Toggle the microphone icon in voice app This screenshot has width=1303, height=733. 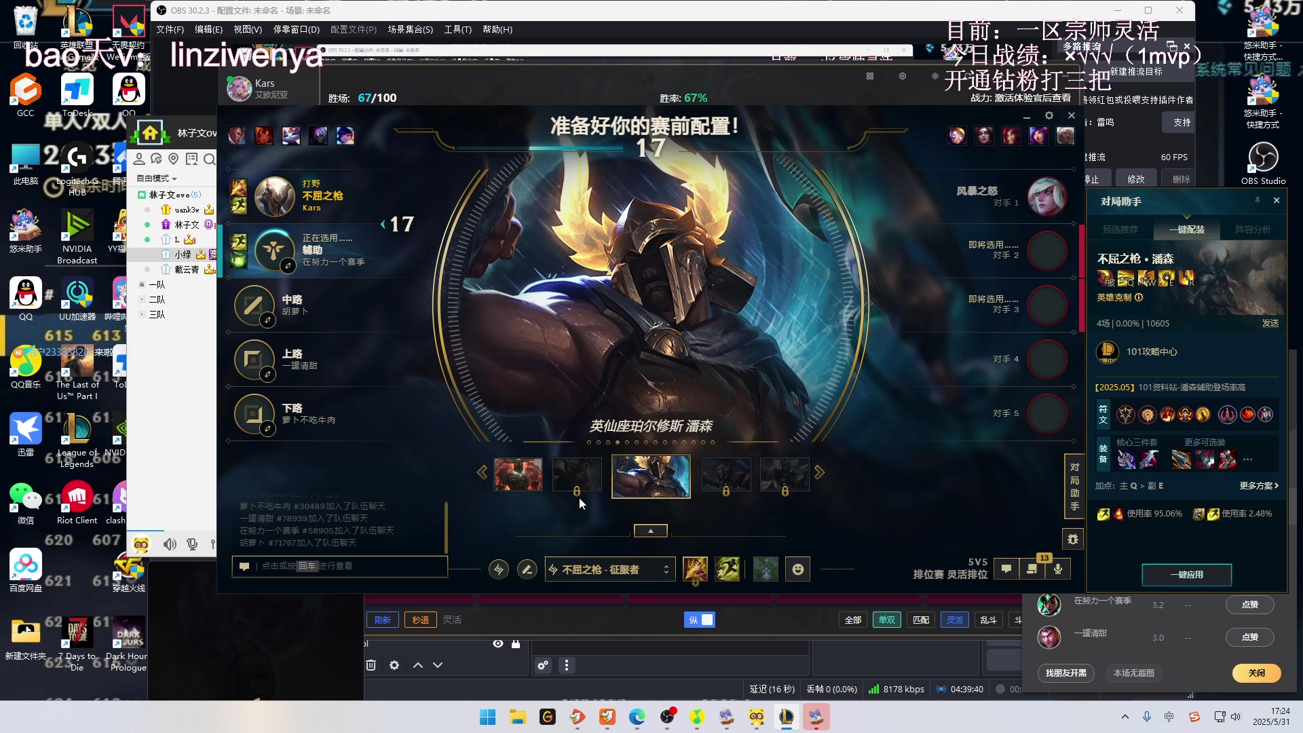click(x=193, y=544)
